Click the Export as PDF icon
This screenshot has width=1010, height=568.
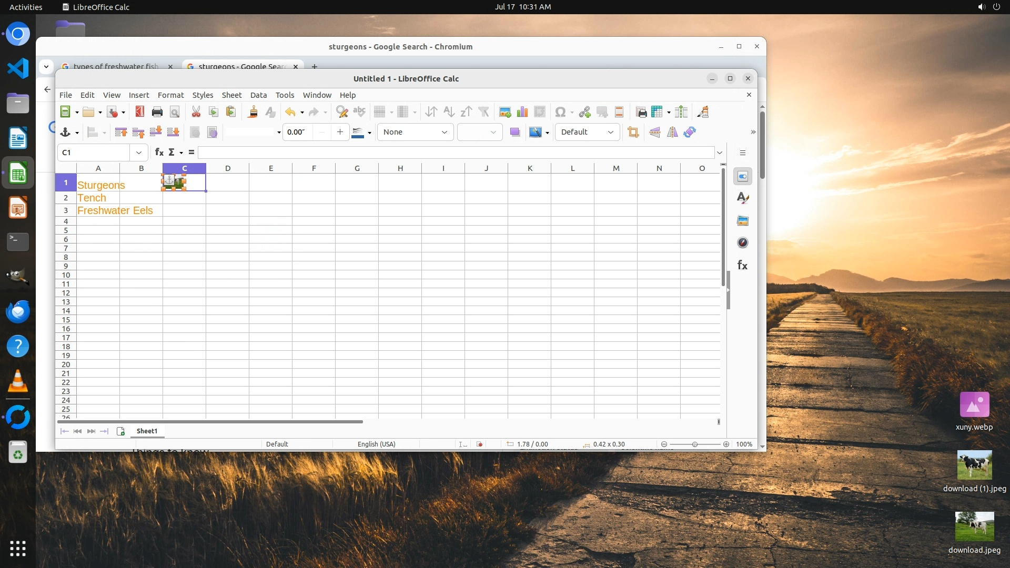[x=139, y=112]
